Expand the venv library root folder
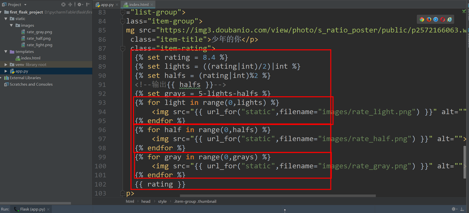 click(x=6, y=65)
